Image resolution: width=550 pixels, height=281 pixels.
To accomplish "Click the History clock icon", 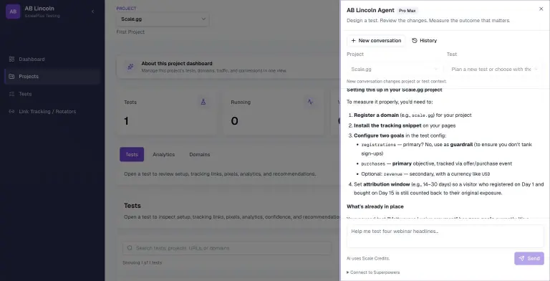I will [415, 40].
